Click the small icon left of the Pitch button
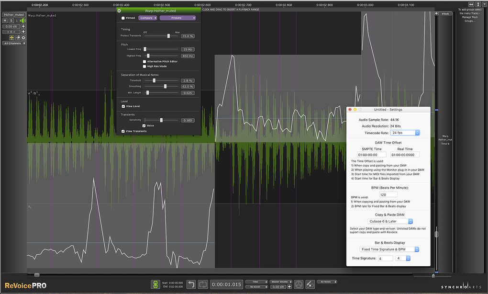Viewport: 488px width, 294px height. click(x=437, y=14)
